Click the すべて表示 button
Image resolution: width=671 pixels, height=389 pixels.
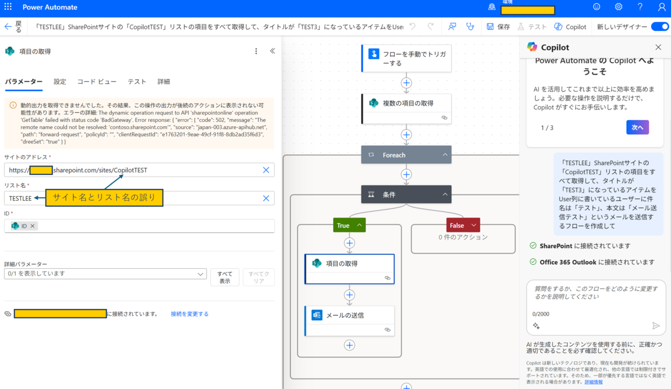225,277
